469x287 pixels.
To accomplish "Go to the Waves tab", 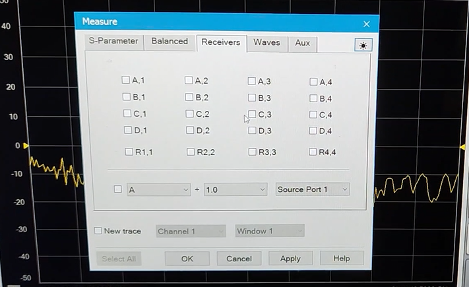I will point(266,43).
